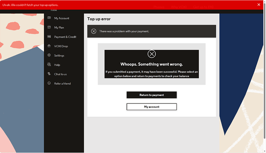Click the My account outlined button
This screenshot has height=153, width=266.
(152, 107)
